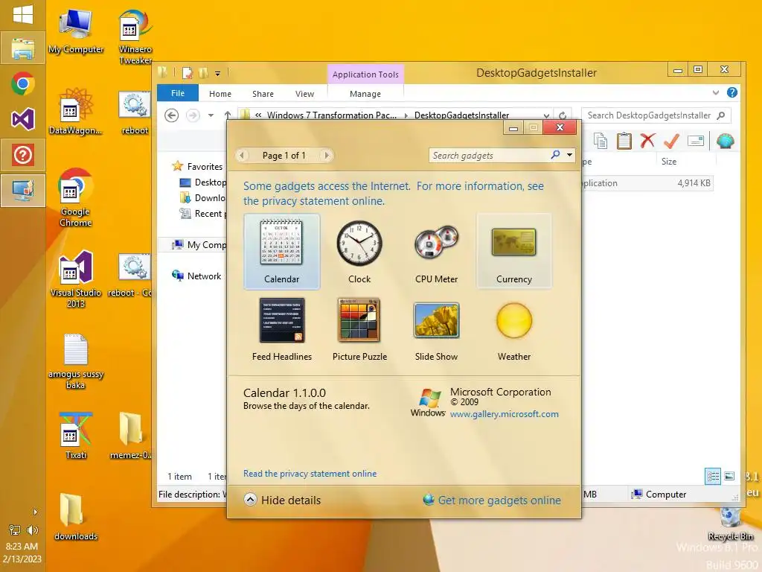Select the Clock gadget
Screen dimensions: 762x572
[x=359, y=251]
